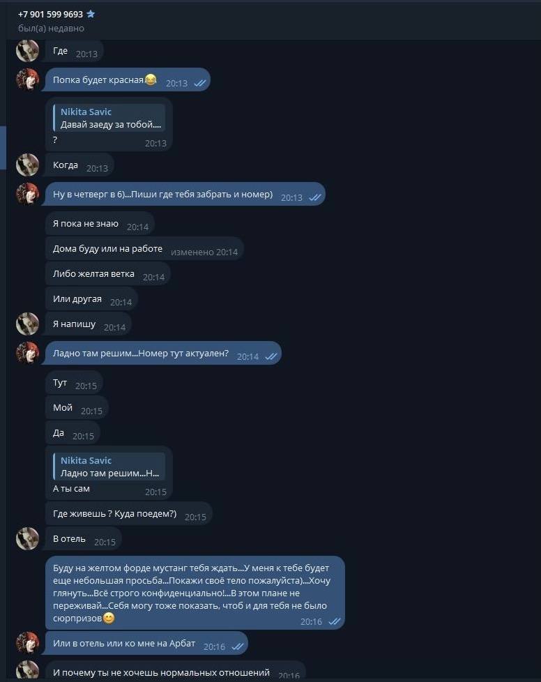This screenshot has width=541, height=682.
Task: Click red-haired avatar next to "Ну в четверг" message
Action: tap(28, 194)
